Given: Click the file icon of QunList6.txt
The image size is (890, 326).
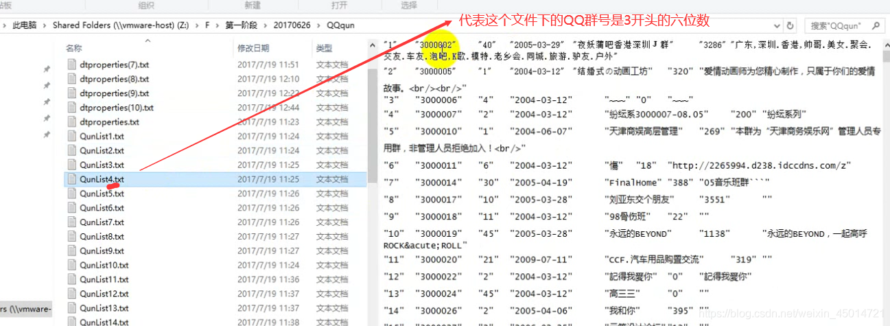Looking at the screenshot, I should coord(73,208).
